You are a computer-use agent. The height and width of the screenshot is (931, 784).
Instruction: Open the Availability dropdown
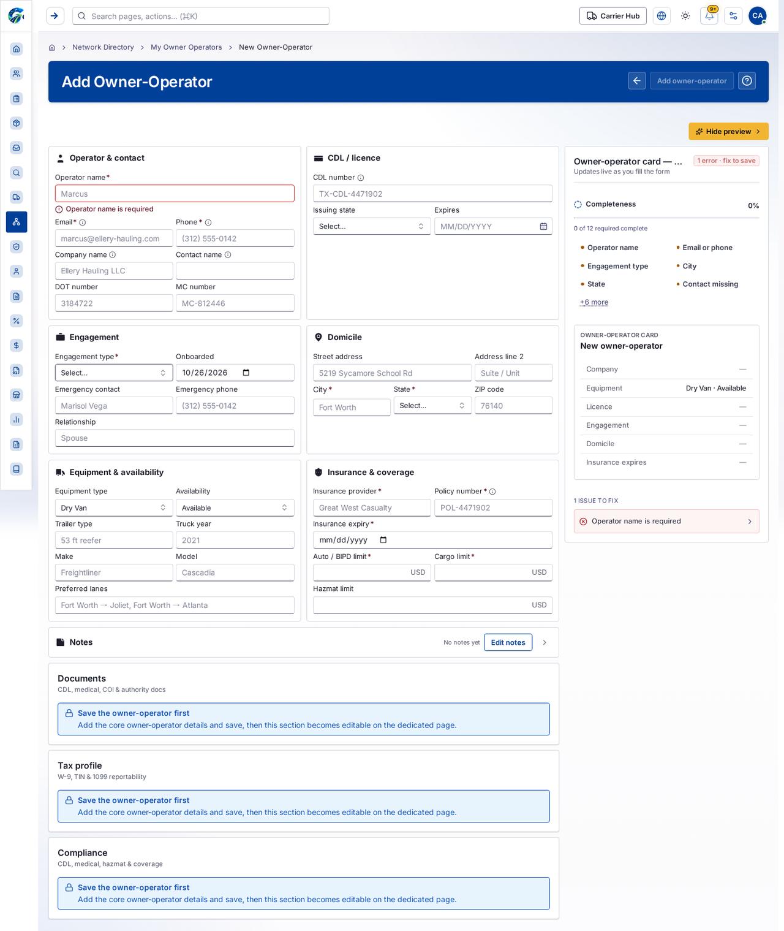pos(235,507)
